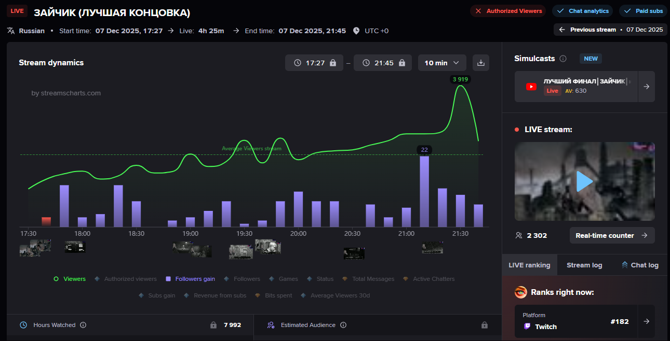Click the Estimated Audience lock icon
This screenshot has height=341, width=670.
click(484, 325)
